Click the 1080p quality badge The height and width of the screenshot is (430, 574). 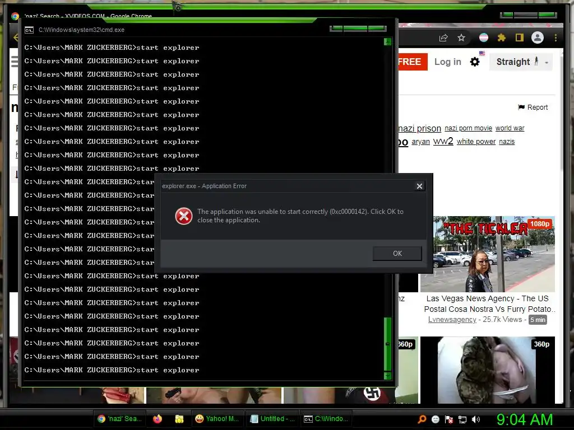click(x=540, y=224)
